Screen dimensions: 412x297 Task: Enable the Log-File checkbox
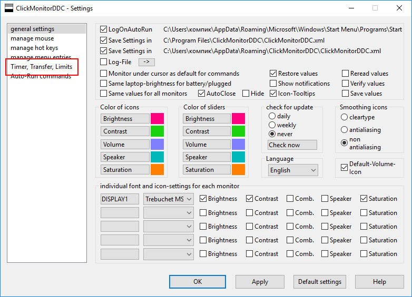click(103, 62)
